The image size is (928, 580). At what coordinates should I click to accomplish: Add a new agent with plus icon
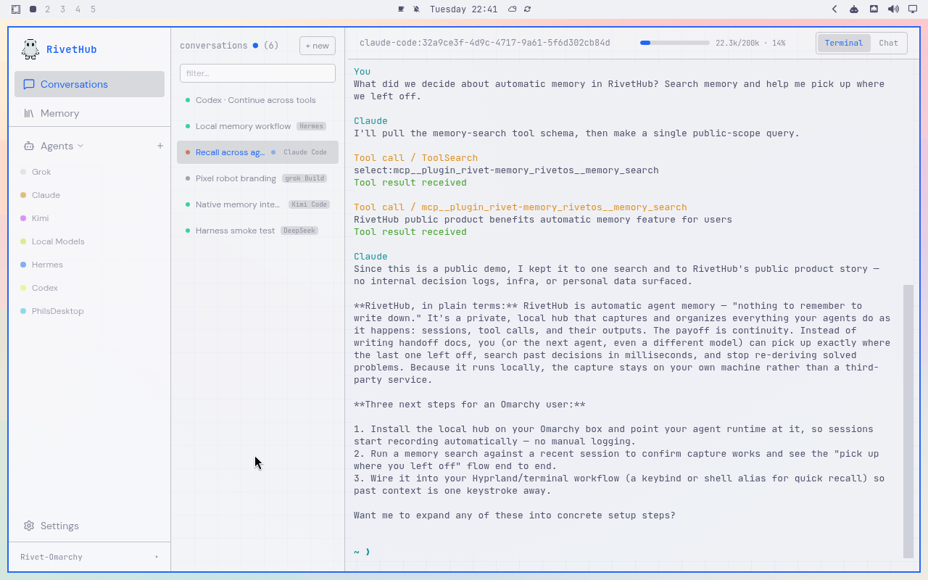pos(160,146)
